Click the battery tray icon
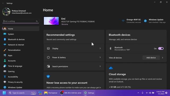 pos(153,93)
